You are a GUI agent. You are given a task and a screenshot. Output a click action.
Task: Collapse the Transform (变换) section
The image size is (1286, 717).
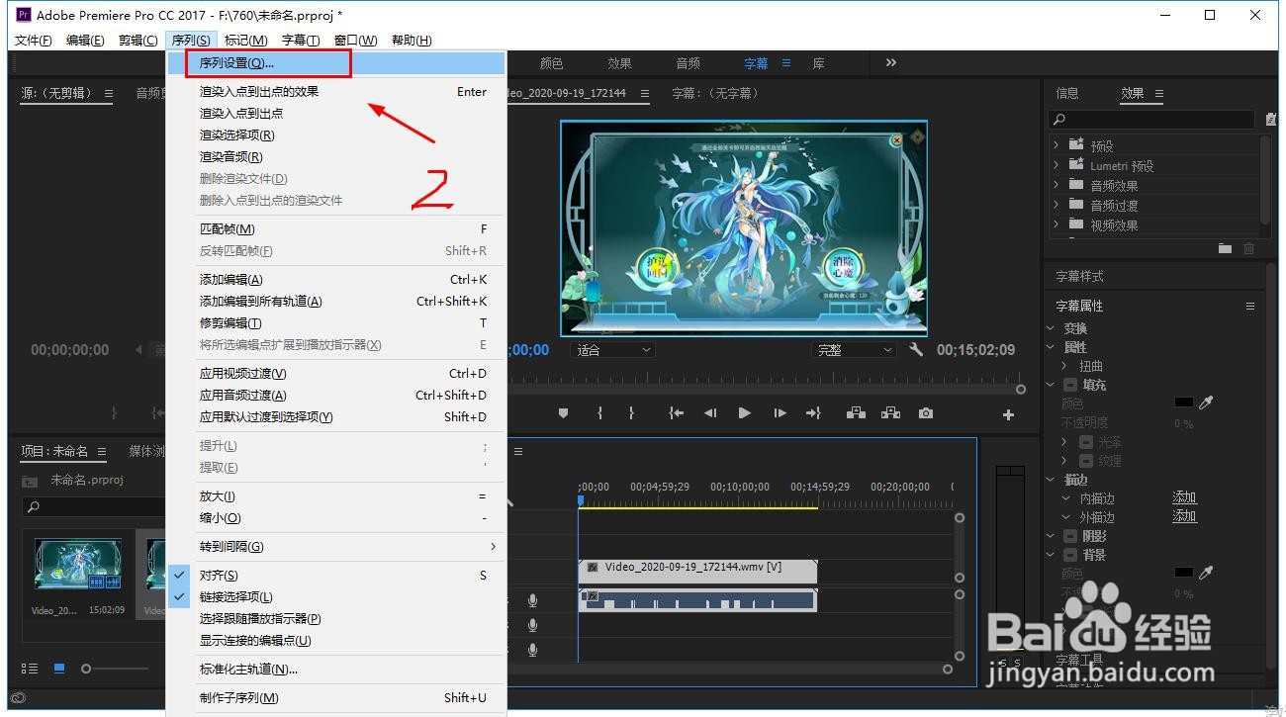(1052, 328)
